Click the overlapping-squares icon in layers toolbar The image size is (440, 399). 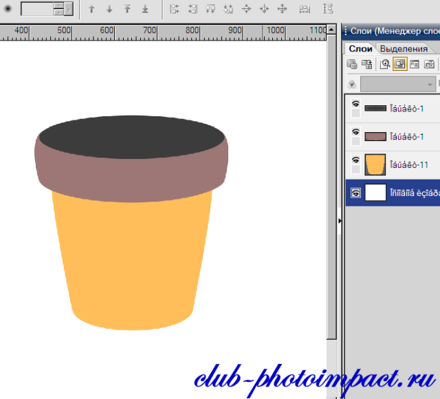(x=352, y=64)
